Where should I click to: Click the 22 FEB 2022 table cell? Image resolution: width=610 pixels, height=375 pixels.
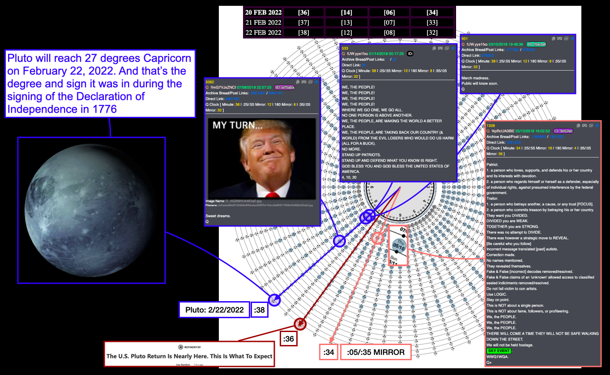click(x=263, y=32)
